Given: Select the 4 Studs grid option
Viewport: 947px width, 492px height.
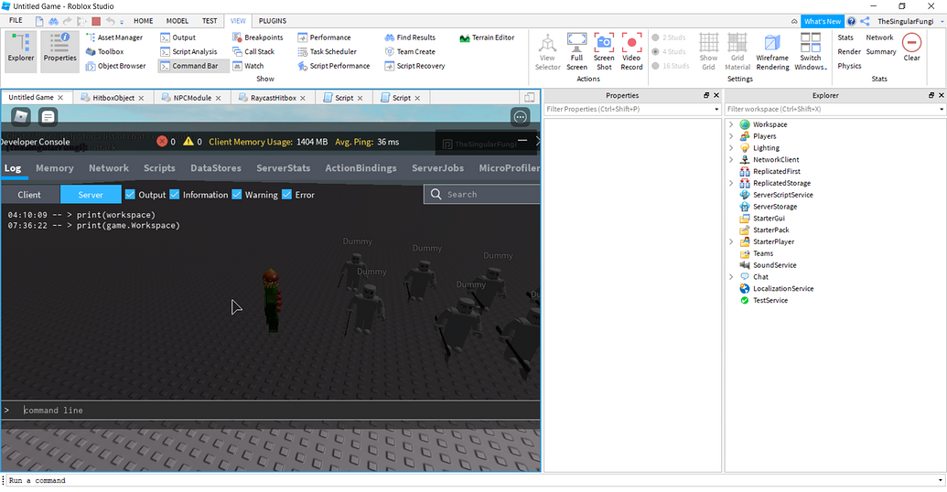Looking at the screenshot, I should coord(669,52).
